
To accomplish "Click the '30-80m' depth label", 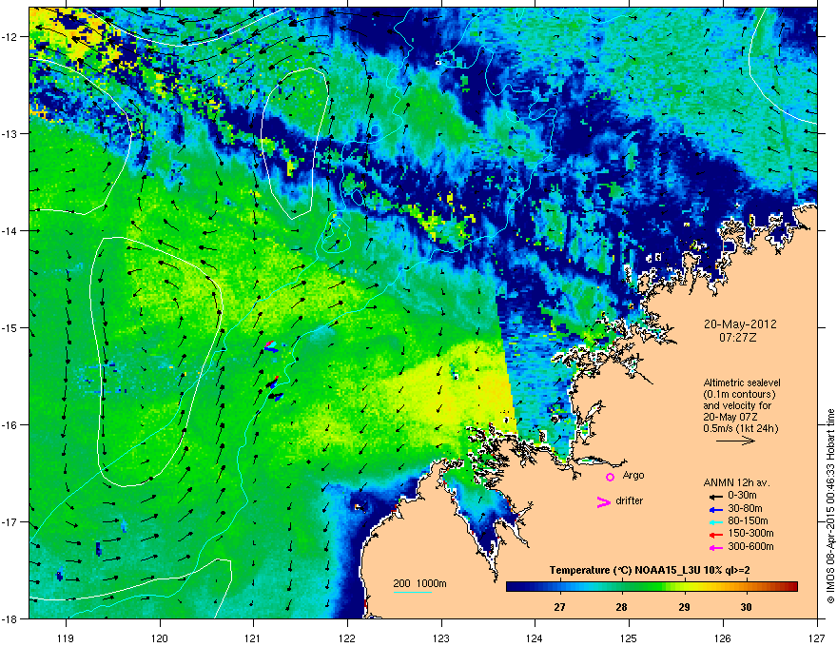I will tap(745, 509).
